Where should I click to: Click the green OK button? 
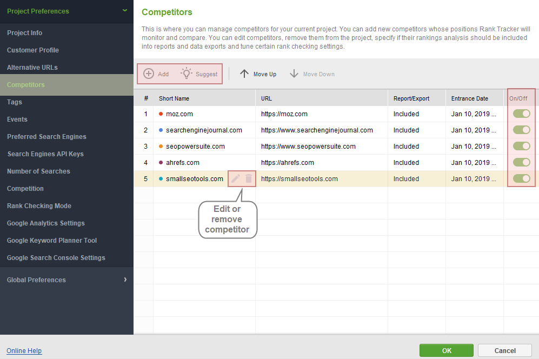[x=446, y=350]
